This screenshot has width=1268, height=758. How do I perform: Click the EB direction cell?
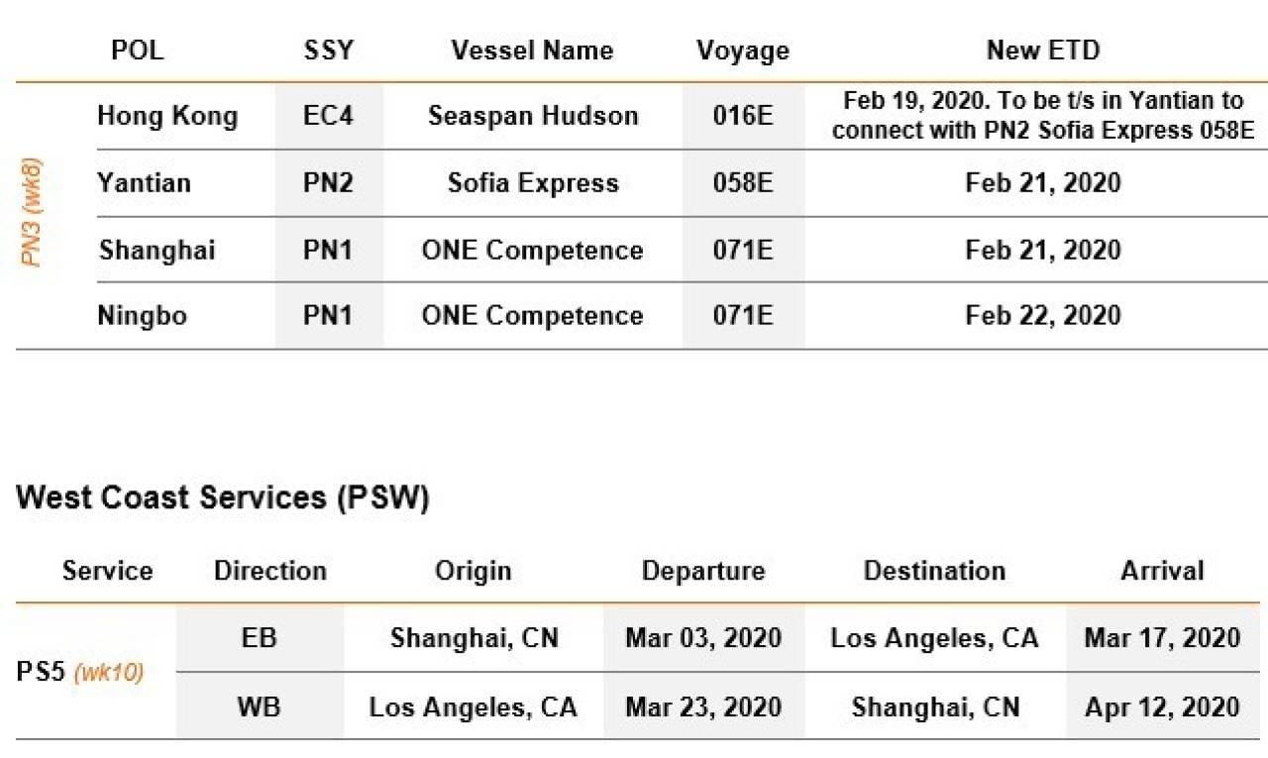pyautogui.click(x=260, y=638)
